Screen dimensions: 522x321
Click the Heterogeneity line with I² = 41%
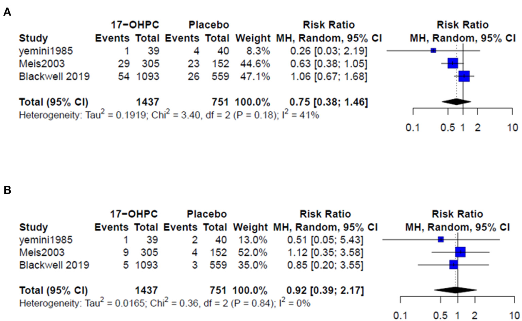[x=169, y=115]
